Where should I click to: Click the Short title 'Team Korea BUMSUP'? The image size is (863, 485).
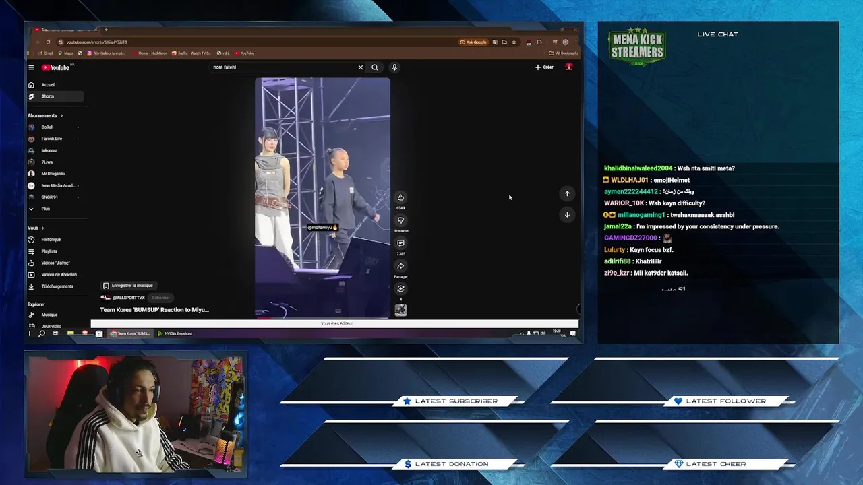point(154,310)
